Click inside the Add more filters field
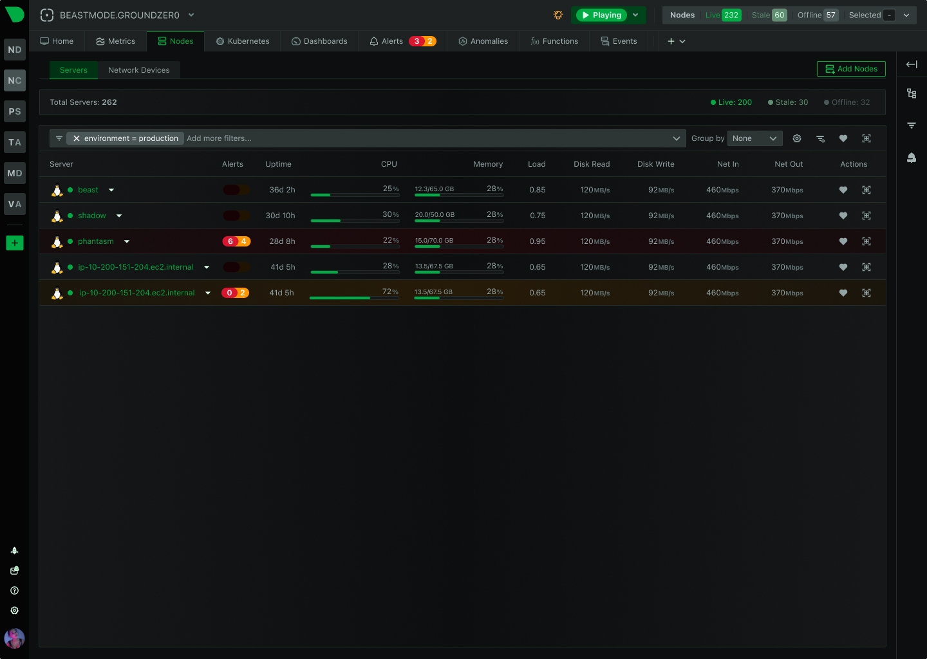 [x=257, y=138]
